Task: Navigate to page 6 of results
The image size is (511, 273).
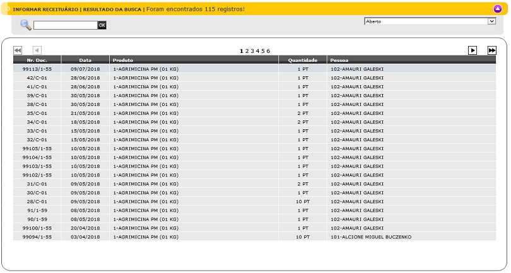Action: pyautogui.click(x=268, y=50)
